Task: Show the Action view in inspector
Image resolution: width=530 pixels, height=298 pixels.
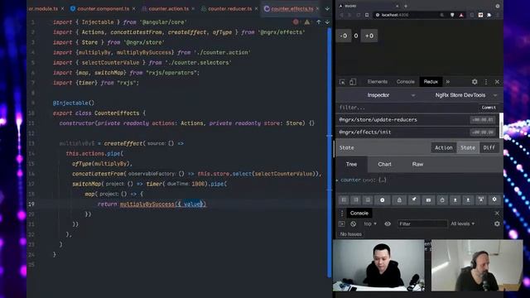Action: [x=444, y=147]
